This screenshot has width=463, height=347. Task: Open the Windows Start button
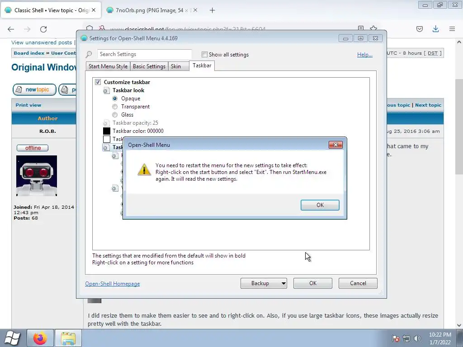(x=12, y=338)
